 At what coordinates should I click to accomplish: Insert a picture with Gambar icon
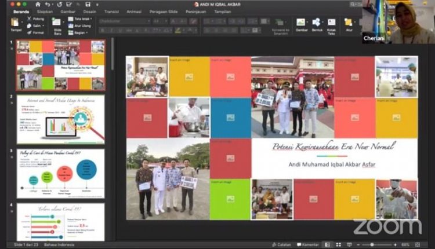[300, 22]
